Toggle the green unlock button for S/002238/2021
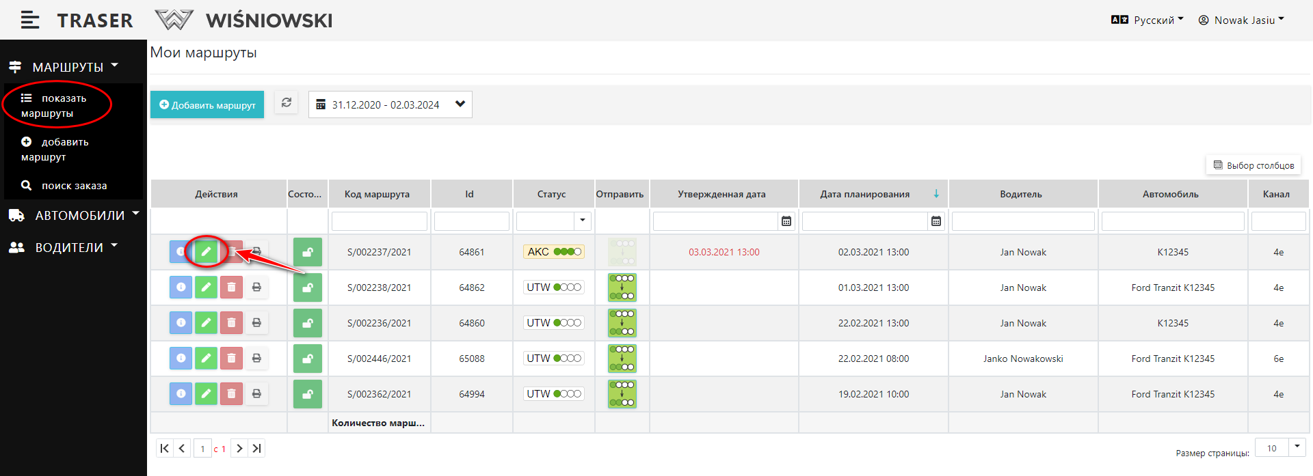 click(x=308, y=288)
